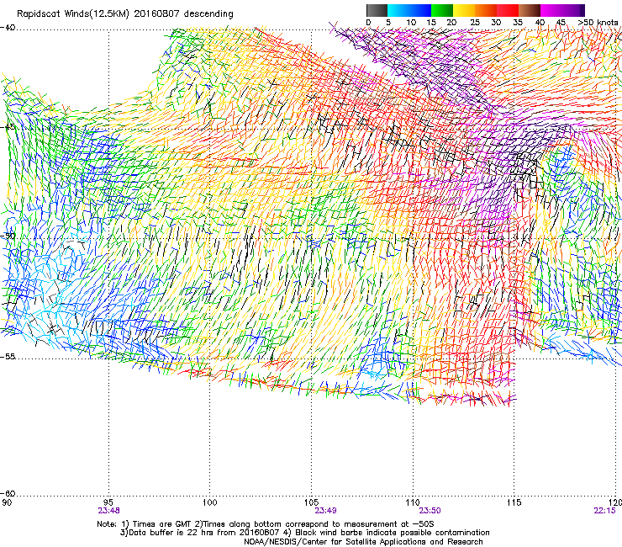Viewport: 622px width, 547px height.
Task: Click the magenta-purple 40-50 knots legend swatch
Action: pyautogui.click(x=562, y=10)
